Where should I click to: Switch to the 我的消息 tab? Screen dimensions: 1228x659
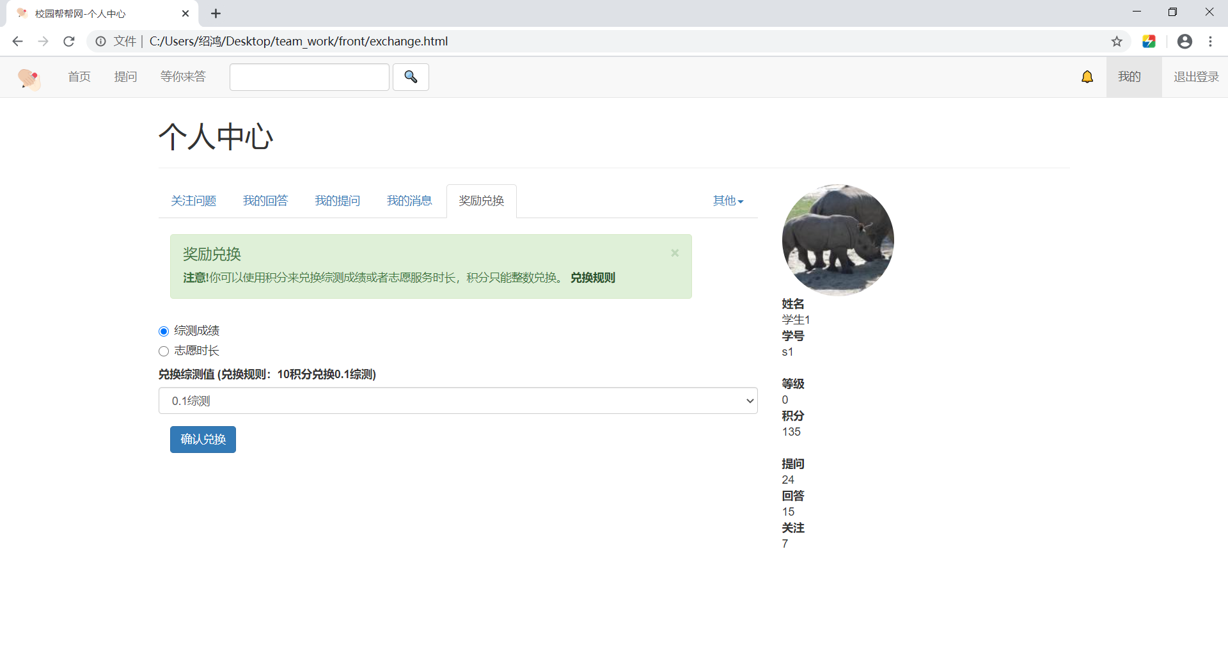pyautogui.click(x=409, y=201)
